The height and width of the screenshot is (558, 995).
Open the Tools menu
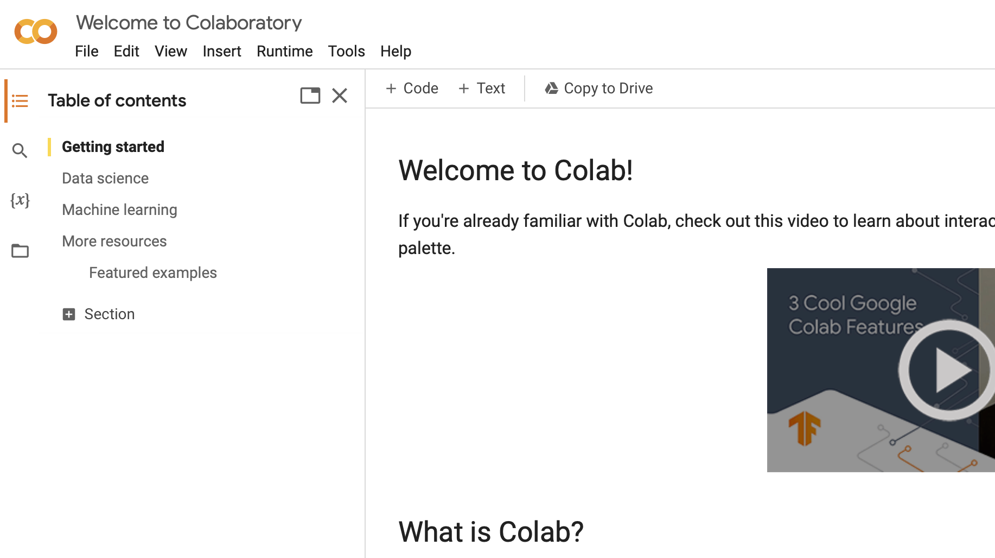[x=346, y=51]
